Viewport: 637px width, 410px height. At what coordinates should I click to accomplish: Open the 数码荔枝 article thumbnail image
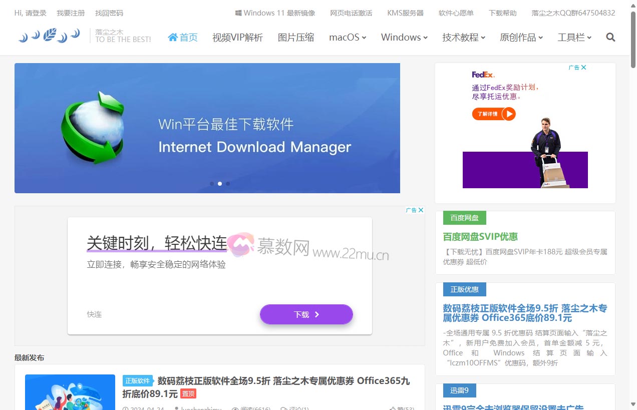pos(70,392)
